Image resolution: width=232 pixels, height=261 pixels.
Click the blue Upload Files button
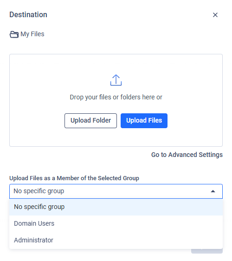click(x=144, y=121)
